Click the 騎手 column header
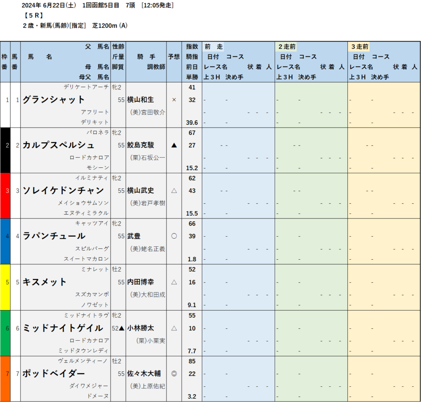 click(x=146, y=57)
